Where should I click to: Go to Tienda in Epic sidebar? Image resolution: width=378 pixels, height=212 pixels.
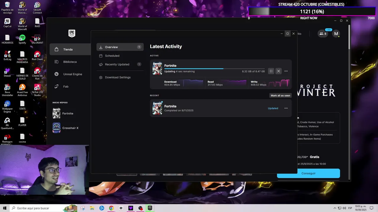pos(70,49)
